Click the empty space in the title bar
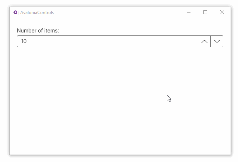Image resolution: width=238 pixels, height=162 pixels. (x=118, y=12)
